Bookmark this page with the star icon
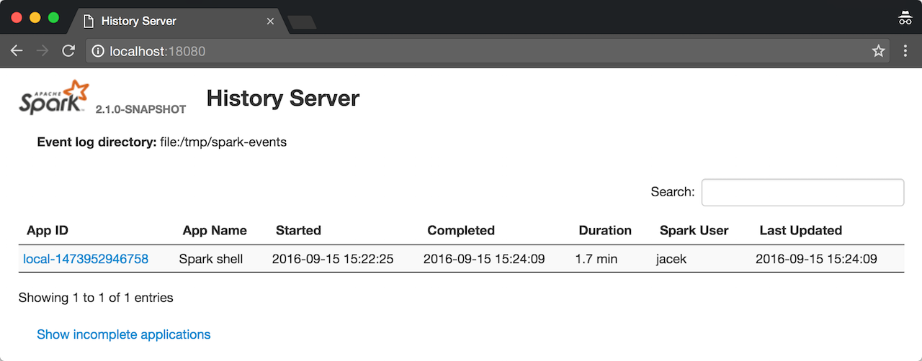Screen dimensions: 922x361 [878, 51]
